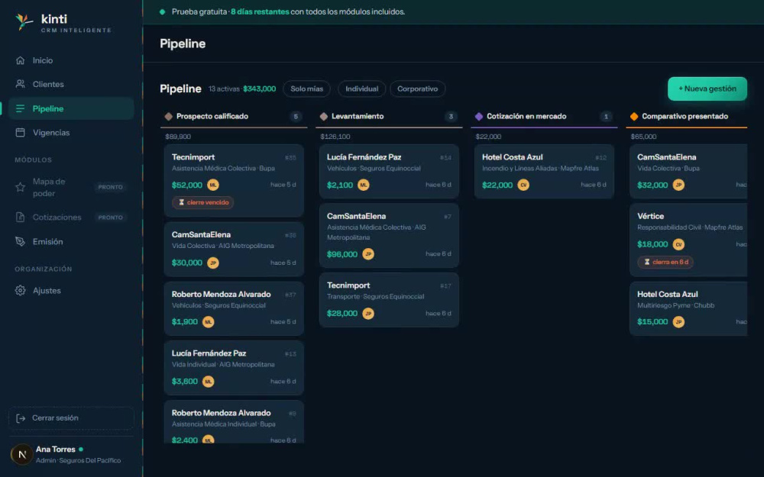
Task: Open the Vértice Responsabilidad Civil card
Action: 688,240
